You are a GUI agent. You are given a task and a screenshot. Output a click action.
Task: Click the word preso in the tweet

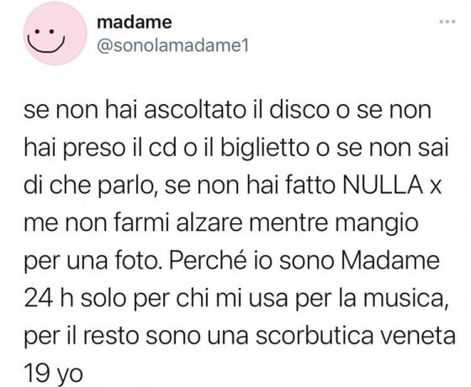click(x=94, y=149)
